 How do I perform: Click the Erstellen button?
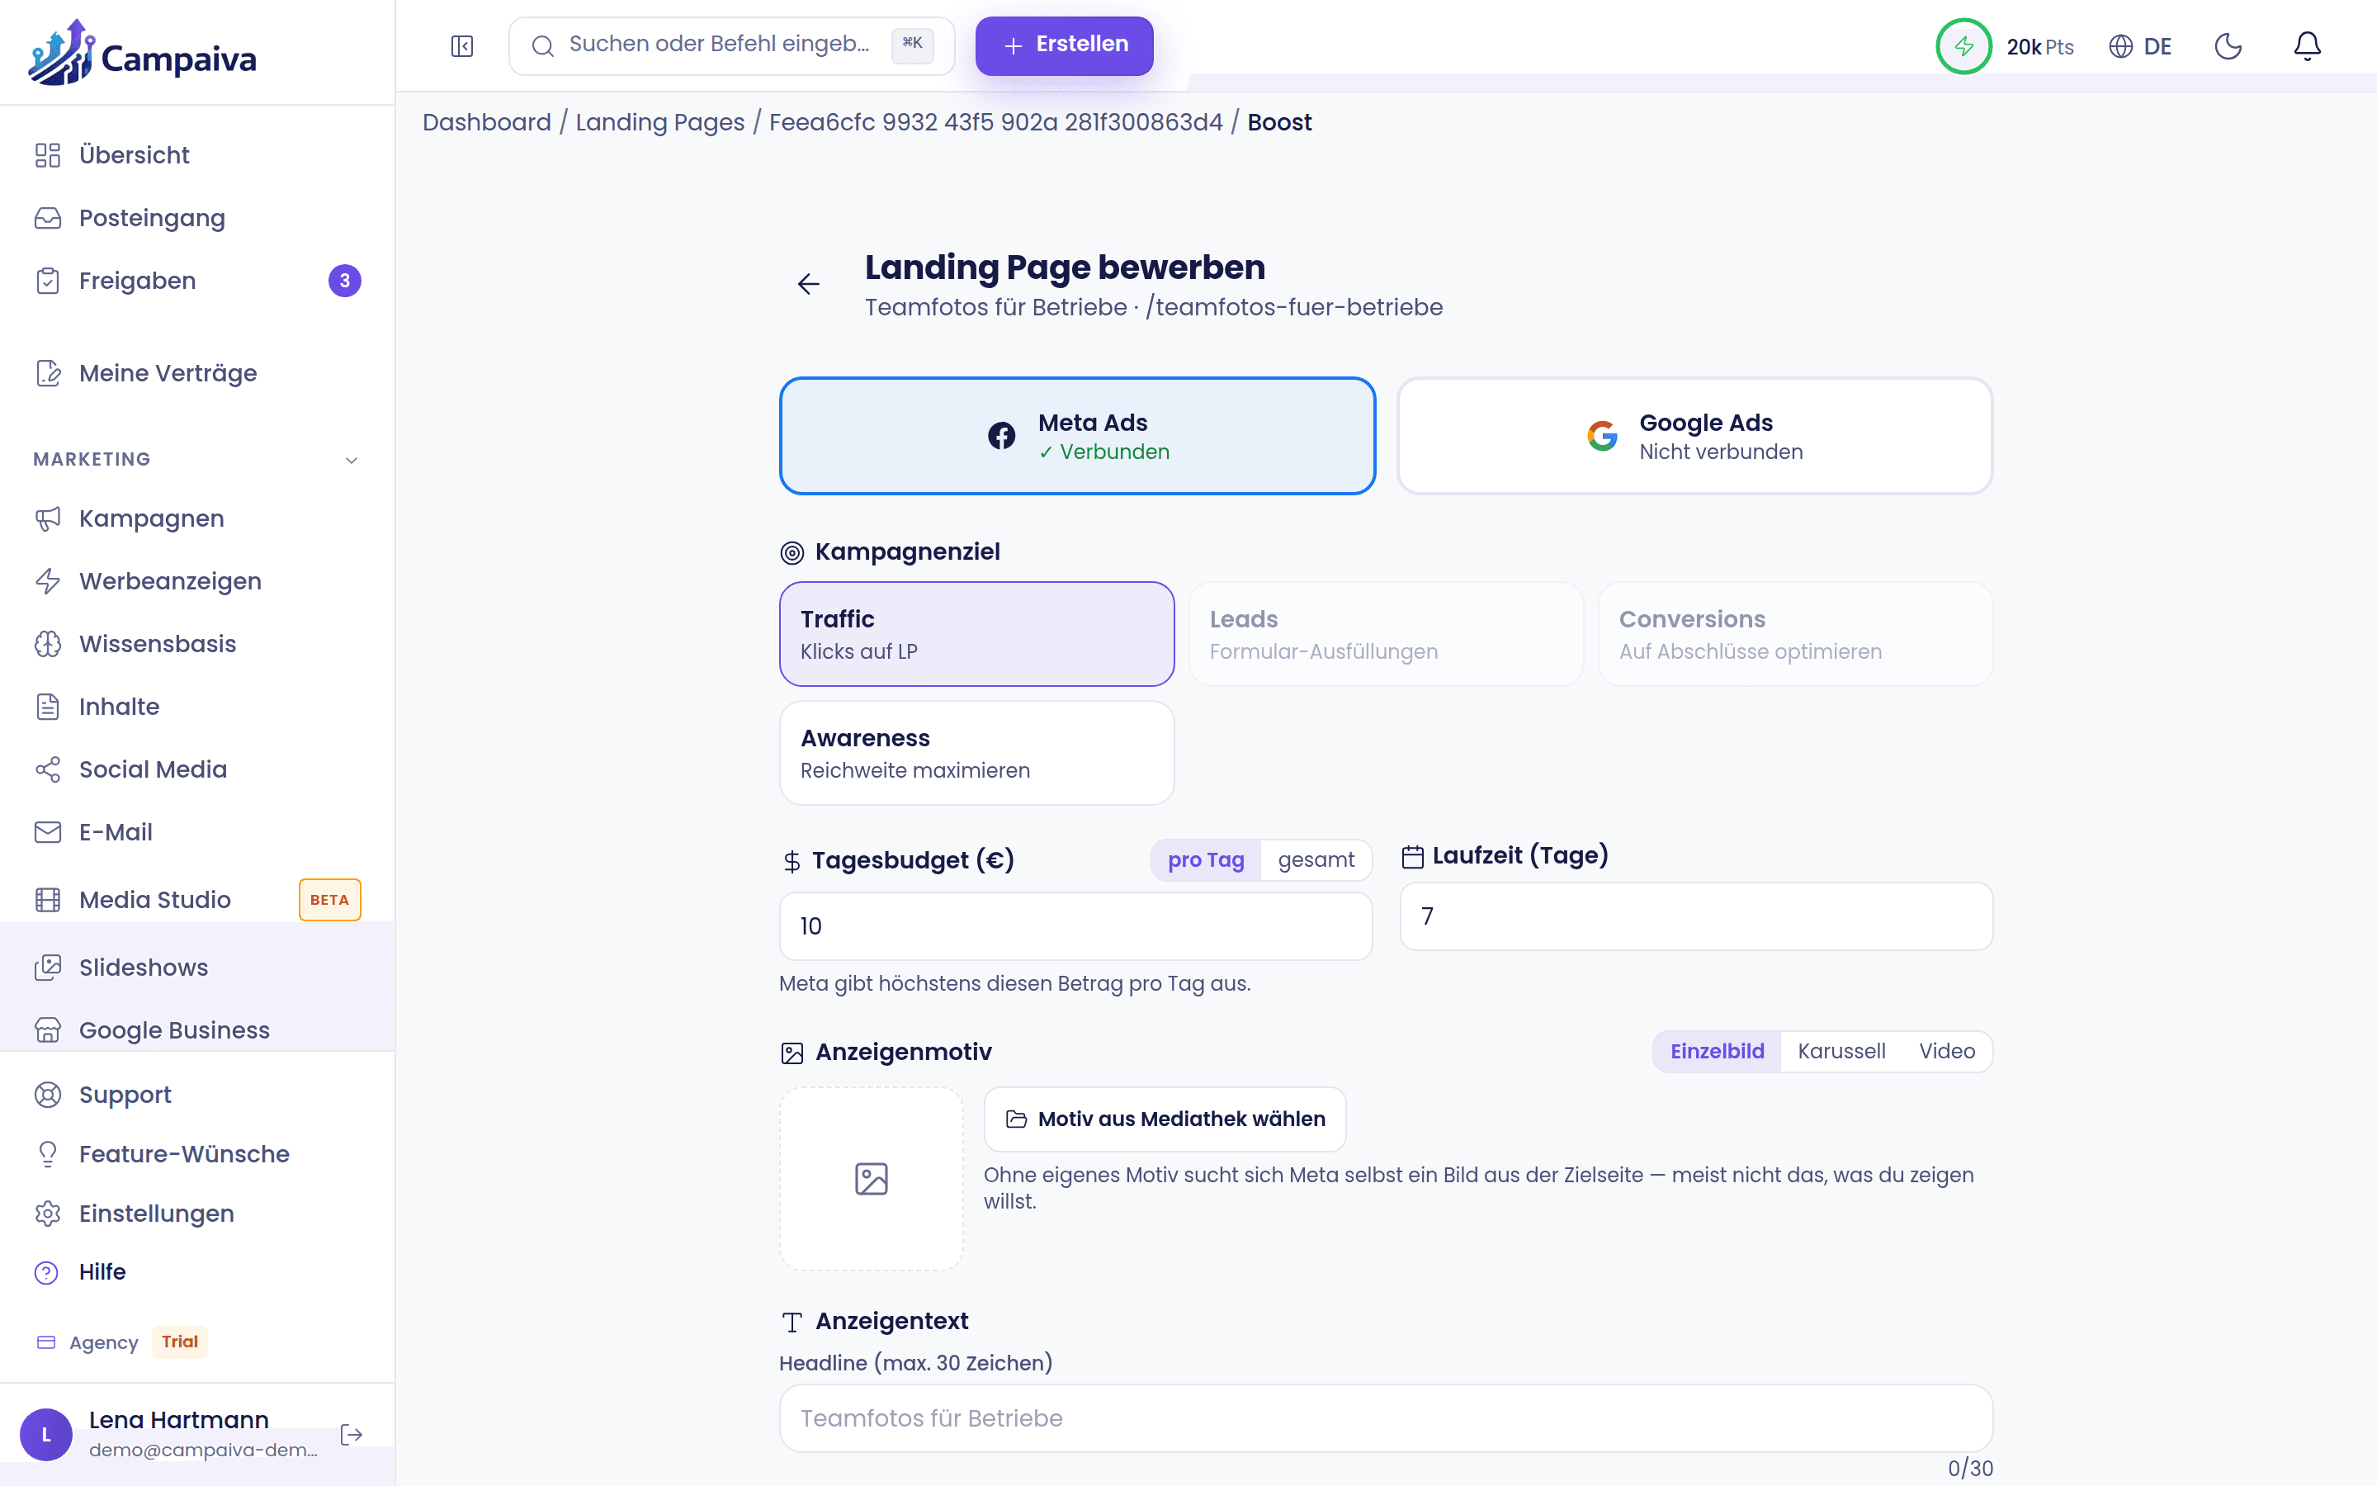point(1064,45)
